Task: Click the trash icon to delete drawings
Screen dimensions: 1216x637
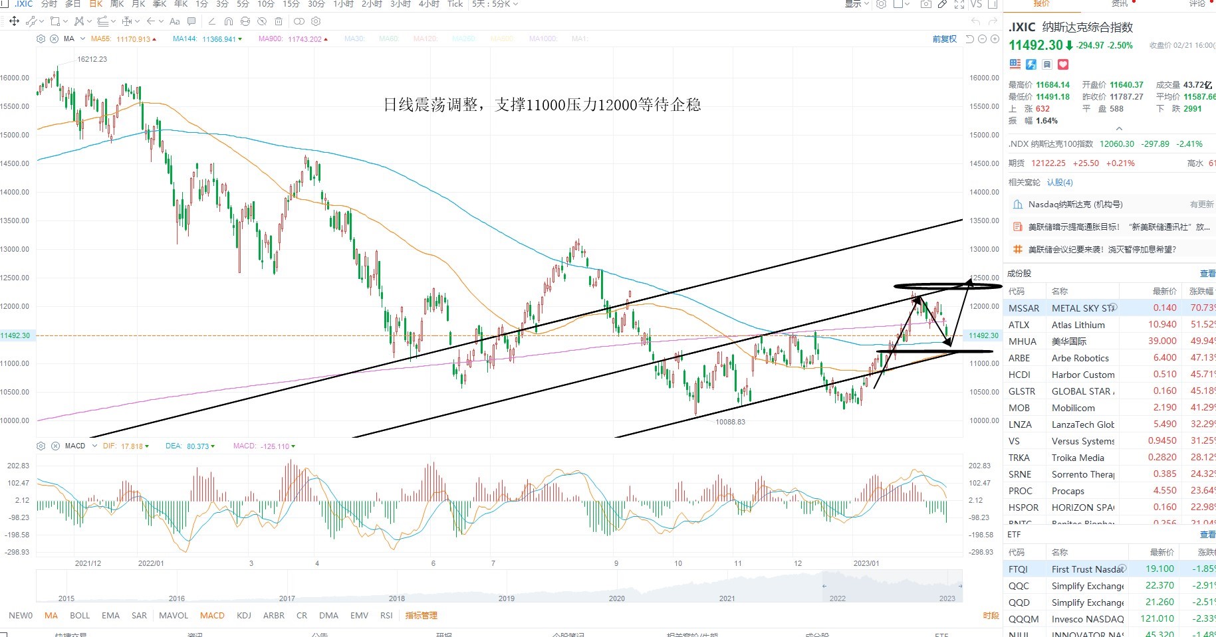Action: pyautogui.click(x=279, y=21)
